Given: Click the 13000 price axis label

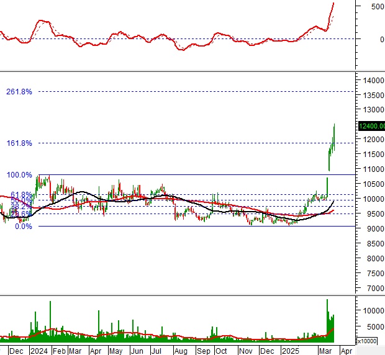Looking at the screenshot, I should 374,110.
